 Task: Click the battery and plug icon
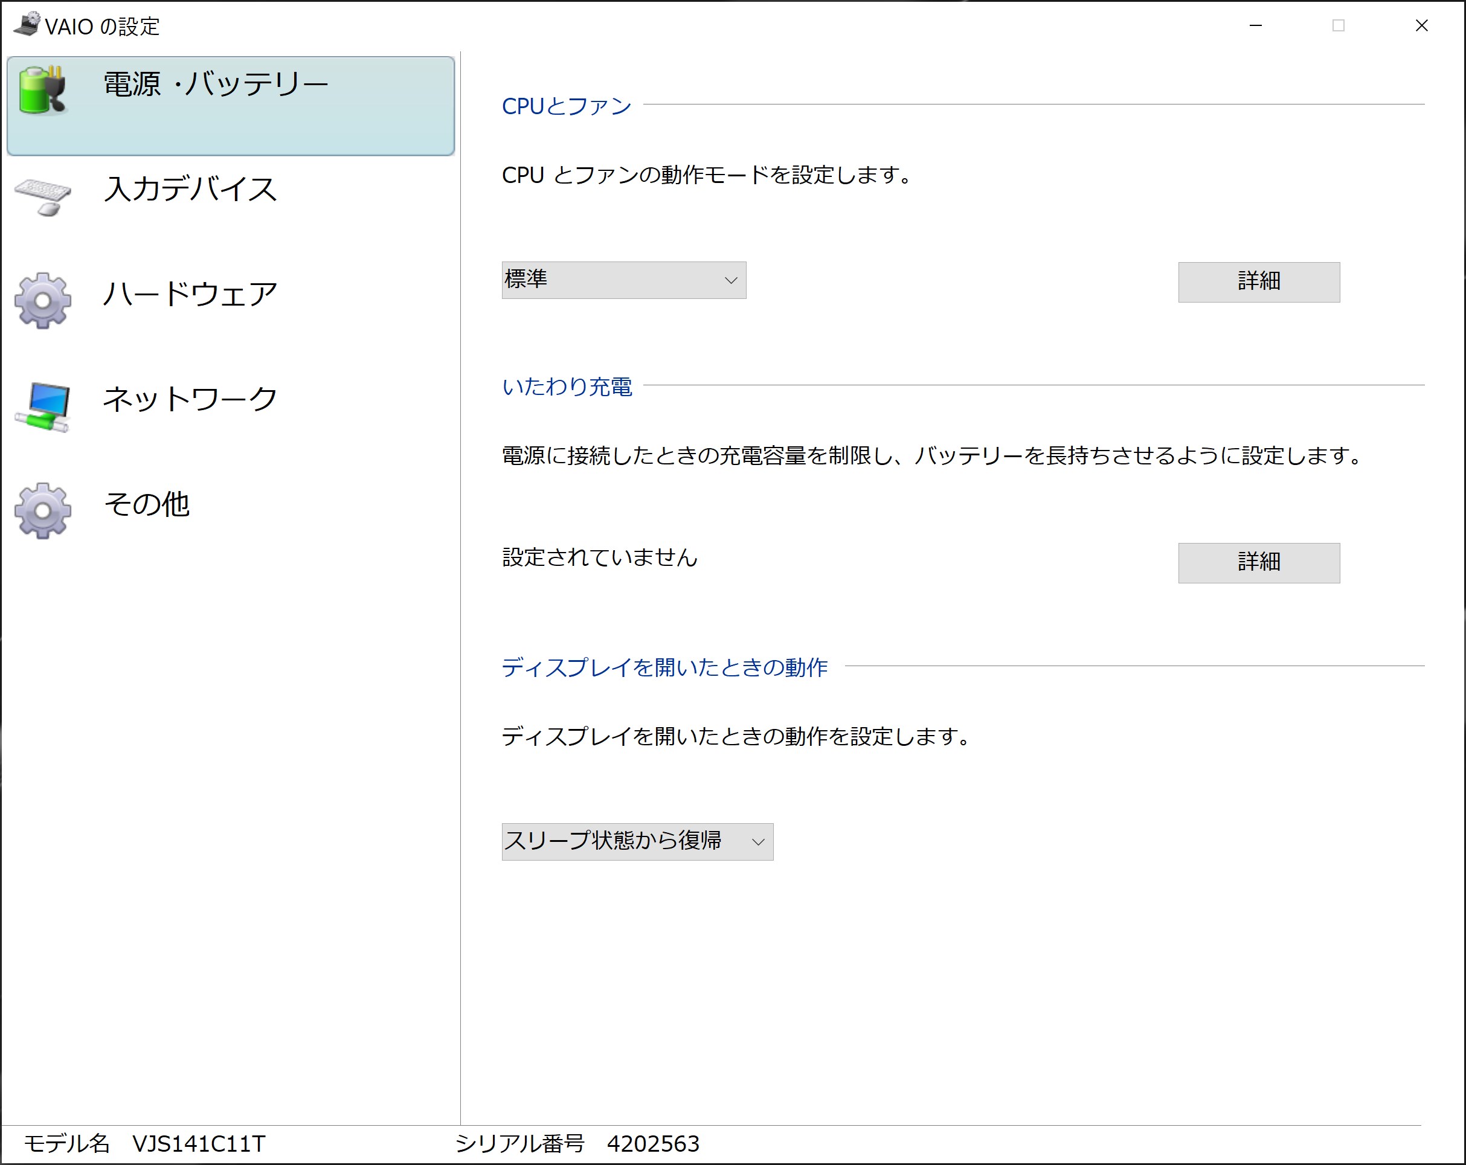pyautogui.click(x=42, y=90)
